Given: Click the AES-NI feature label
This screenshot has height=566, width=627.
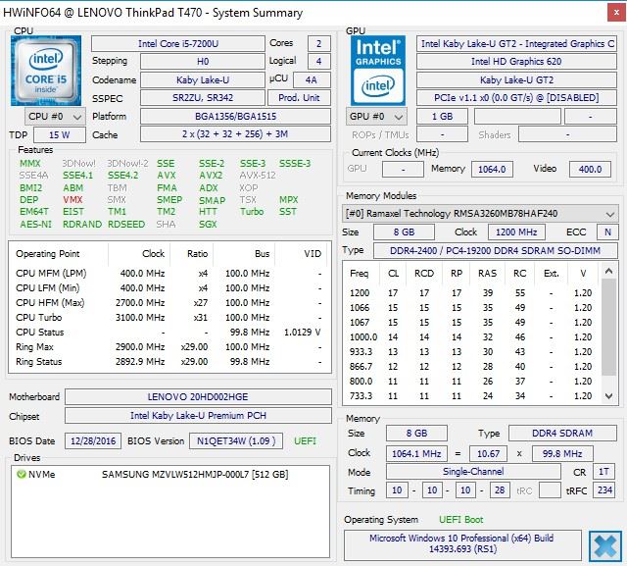Looking at the screenshot, I should tap(35, 225).
